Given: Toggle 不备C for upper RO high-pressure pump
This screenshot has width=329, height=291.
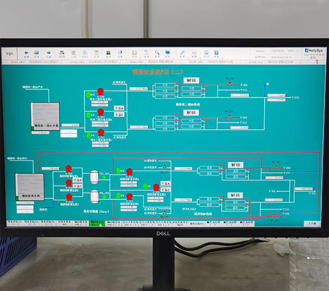Looking at the screenshot, I should coord(119,115).
